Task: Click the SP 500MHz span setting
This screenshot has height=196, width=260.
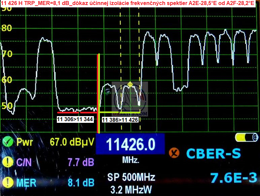Action: tap(131, 177)
